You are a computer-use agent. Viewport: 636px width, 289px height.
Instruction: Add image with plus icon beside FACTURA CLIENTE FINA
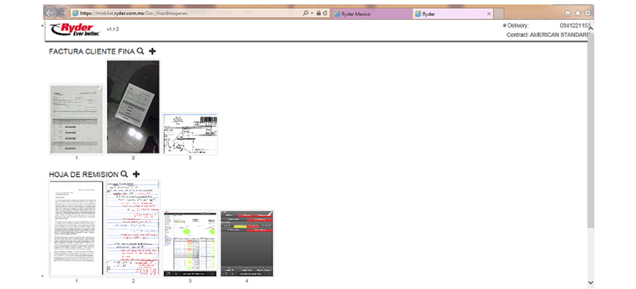click(x=152, y=51)
